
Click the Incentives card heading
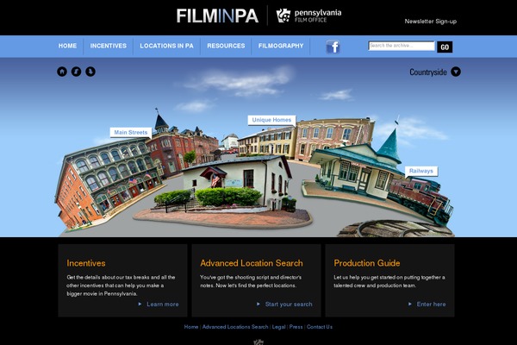(x=86, y=263)
